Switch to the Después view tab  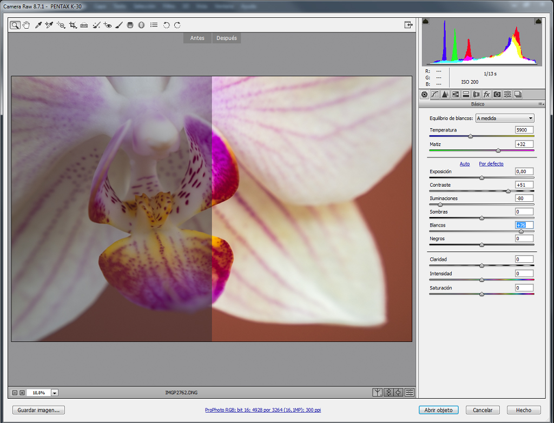(x=227, y=38)
